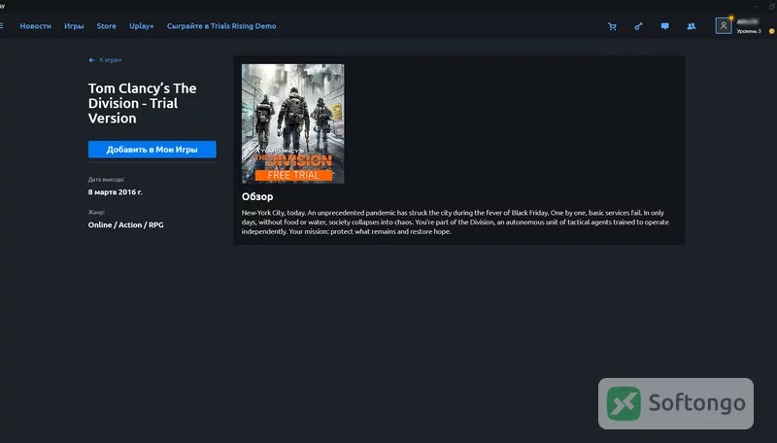Follow the К играм back link
777x443 pixels.
[110, 60]
